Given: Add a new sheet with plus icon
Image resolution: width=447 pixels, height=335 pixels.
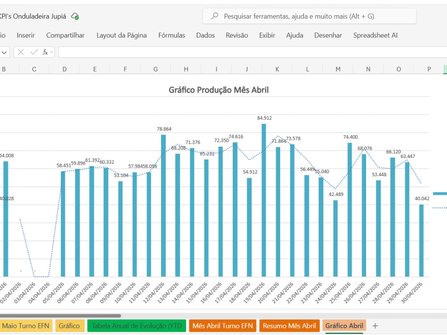Looking at the screenshot, I should click(375, 326).
